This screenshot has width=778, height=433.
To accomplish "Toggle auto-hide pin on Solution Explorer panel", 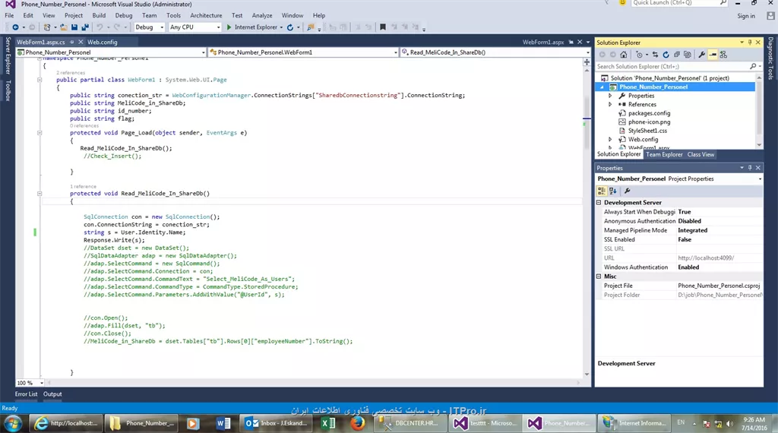I will (750, 42).
